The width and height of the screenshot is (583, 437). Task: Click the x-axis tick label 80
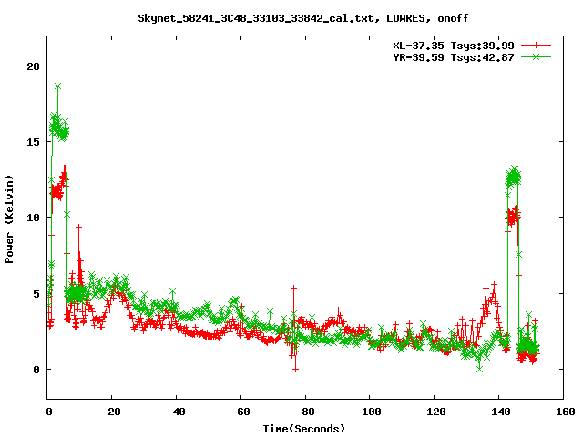(x=308, y=412)
